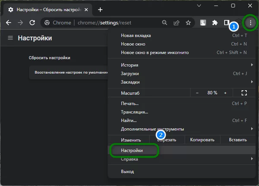Enter fullscreen mode from zoom row

(x=244, y=93)
